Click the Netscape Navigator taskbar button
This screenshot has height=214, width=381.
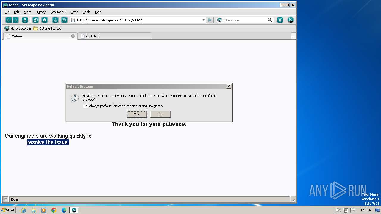(x=74, y=210)
